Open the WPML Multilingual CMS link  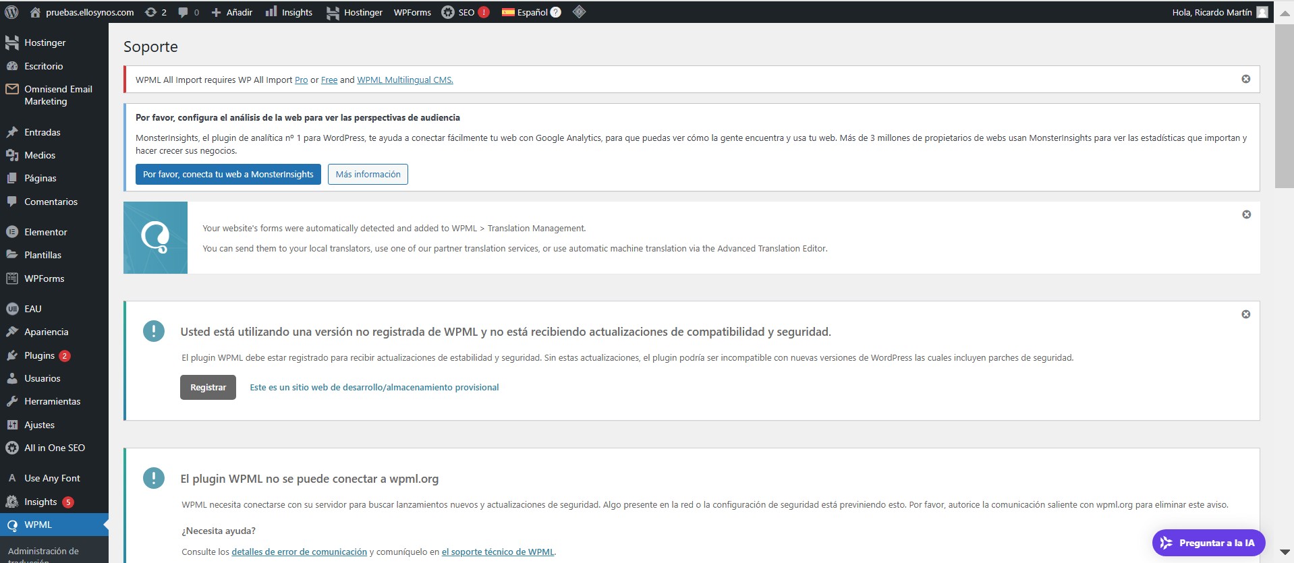[405, 80]
